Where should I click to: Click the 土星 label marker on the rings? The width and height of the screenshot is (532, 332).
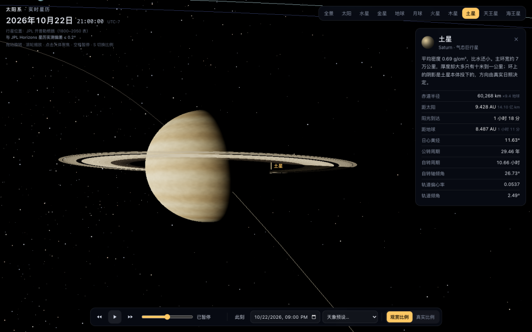pyautogui.click(x=278, y=166)
